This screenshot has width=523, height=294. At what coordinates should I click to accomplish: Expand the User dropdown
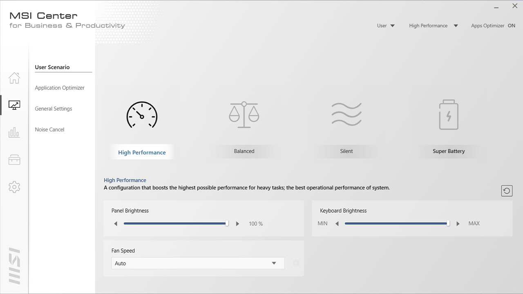pyautogui.click(x=386, y=26)
